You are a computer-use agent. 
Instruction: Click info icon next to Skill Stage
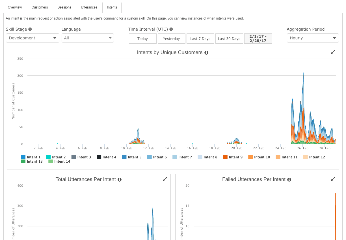[x=30, y=29]
